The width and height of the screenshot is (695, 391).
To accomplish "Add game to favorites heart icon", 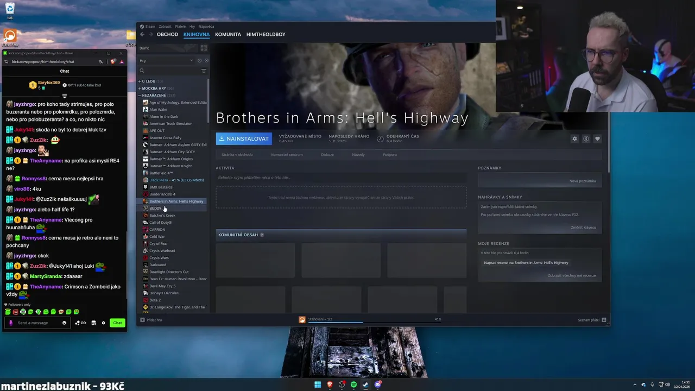I will click(597, 138).
